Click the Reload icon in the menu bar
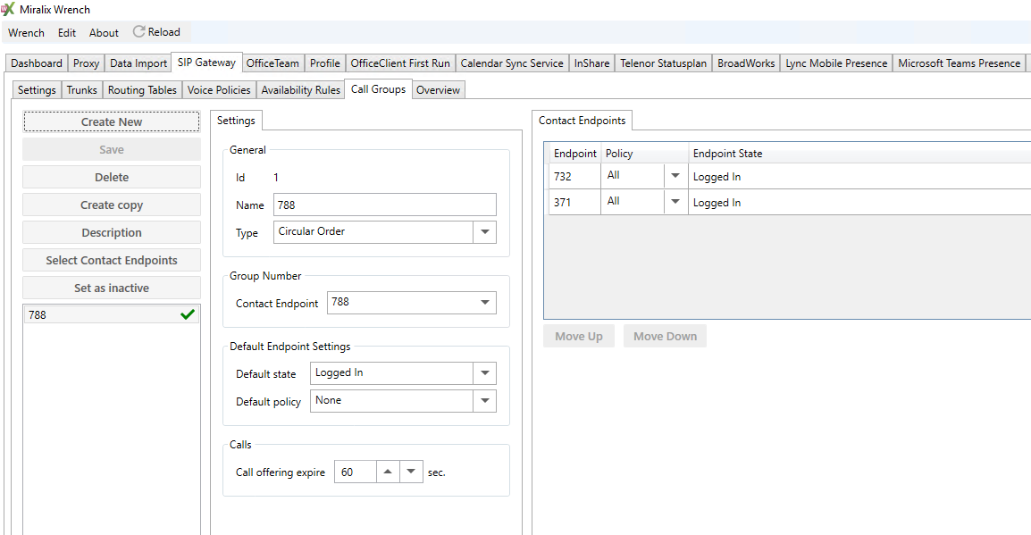This screenshot has width=1031, height=535. pyautogui.click(x=138, y=31)
